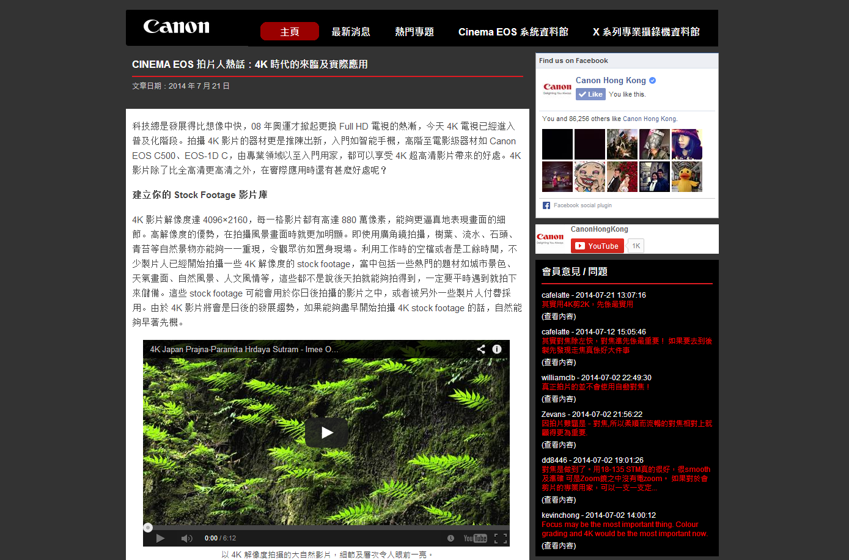Click the Facebook verified badge icon
849x560 pixels.
[x=652, y=80]
